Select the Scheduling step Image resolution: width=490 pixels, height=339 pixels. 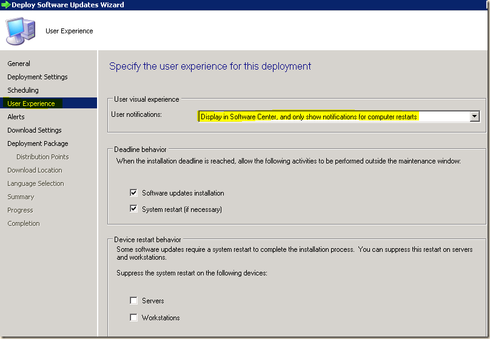(x=23, y=90)
